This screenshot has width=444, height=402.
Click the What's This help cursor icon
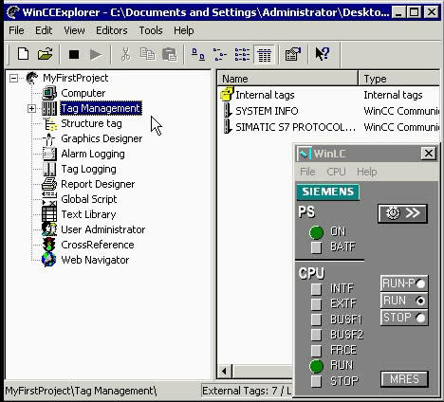(323, 54)
